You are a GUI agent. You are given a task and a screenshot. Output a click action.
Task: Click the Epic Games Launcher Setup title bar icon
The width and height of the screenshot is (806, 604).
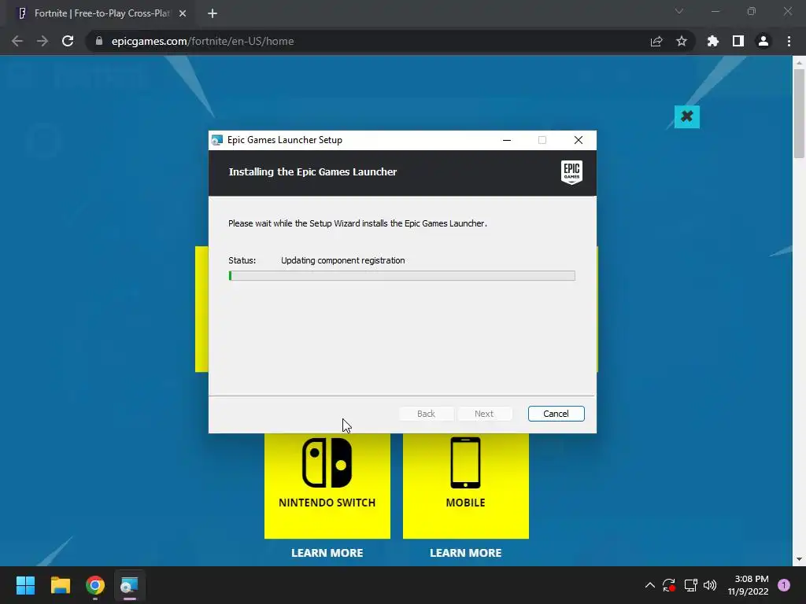click(217, 140)
